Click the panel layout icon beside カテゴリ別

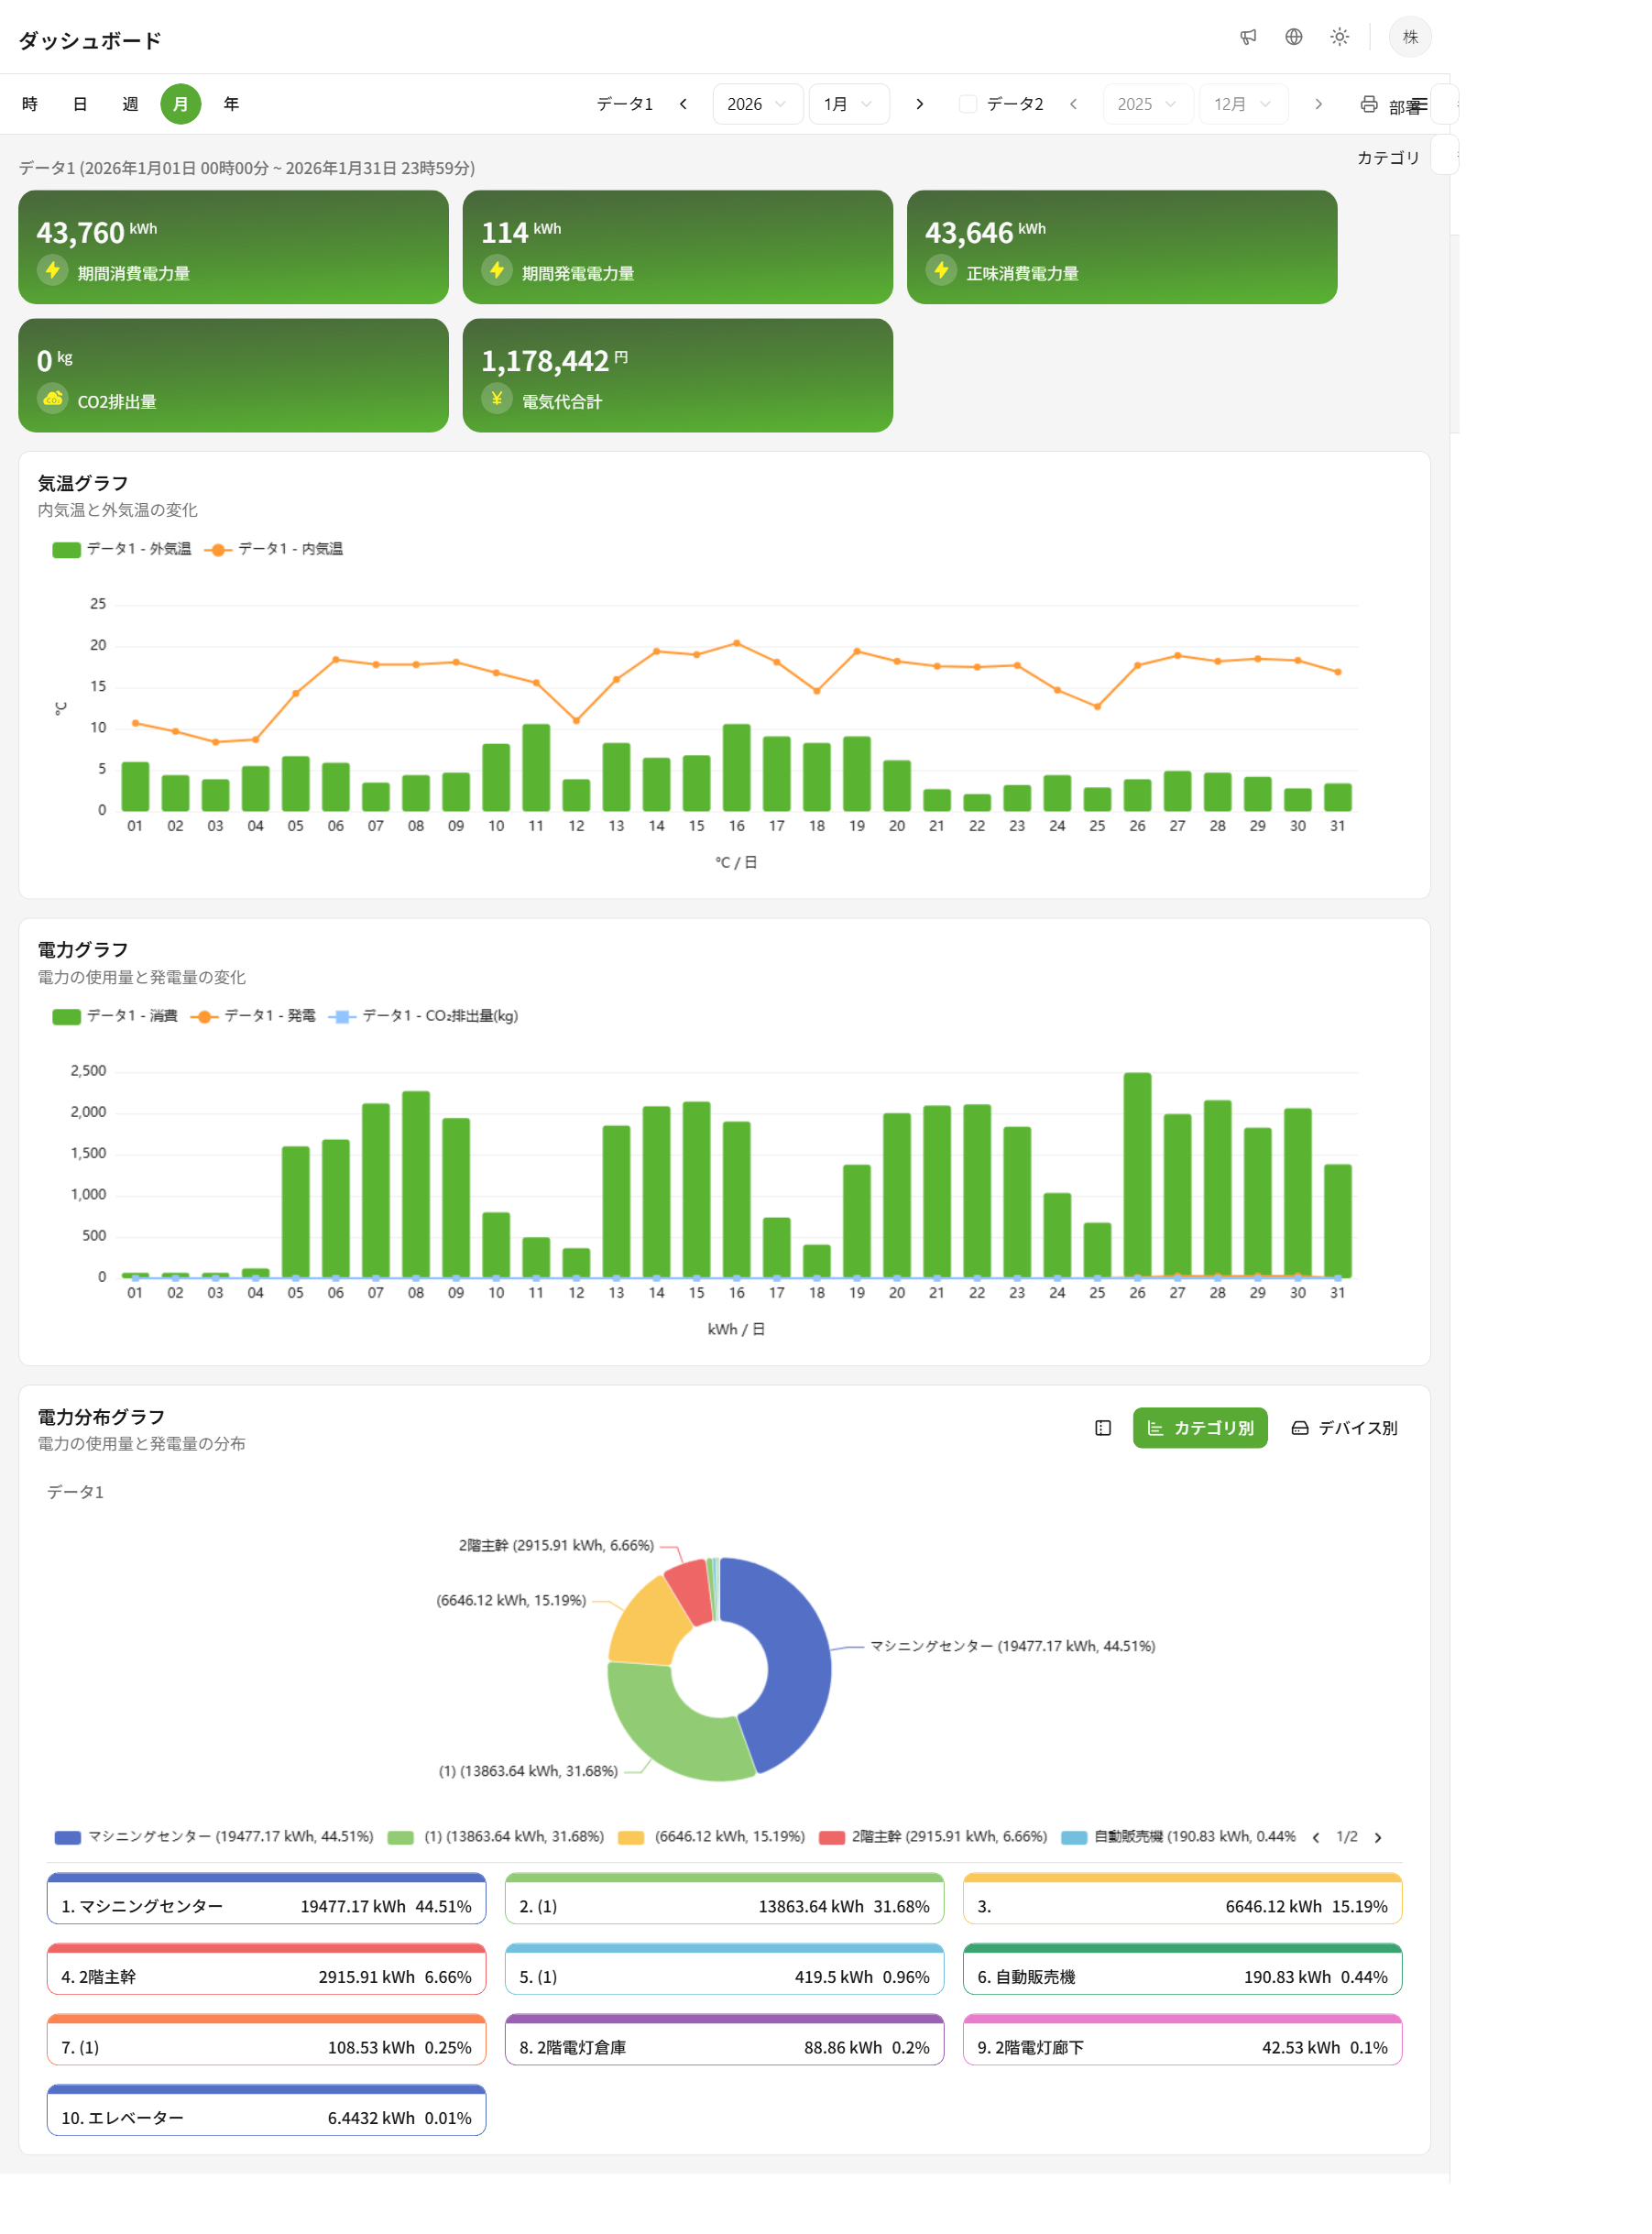click(1102, 1428)
